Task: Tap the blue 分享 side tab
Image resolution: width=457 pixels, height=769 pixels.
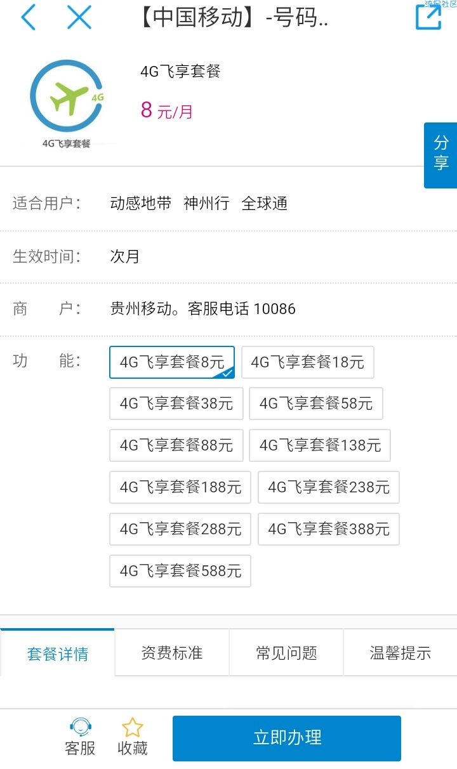Action: pyautogui.click(x=440, y=155)
